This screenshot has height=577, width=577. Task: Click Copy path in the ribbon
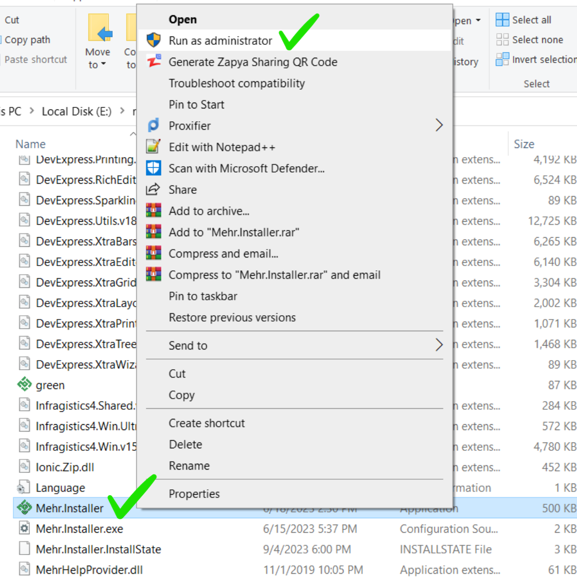[27, 40]
